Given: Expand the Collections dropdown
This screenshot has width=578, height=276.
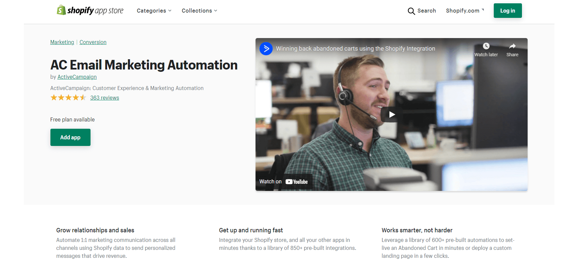Looking at the screenshot, I should click(x=199, y=11).
